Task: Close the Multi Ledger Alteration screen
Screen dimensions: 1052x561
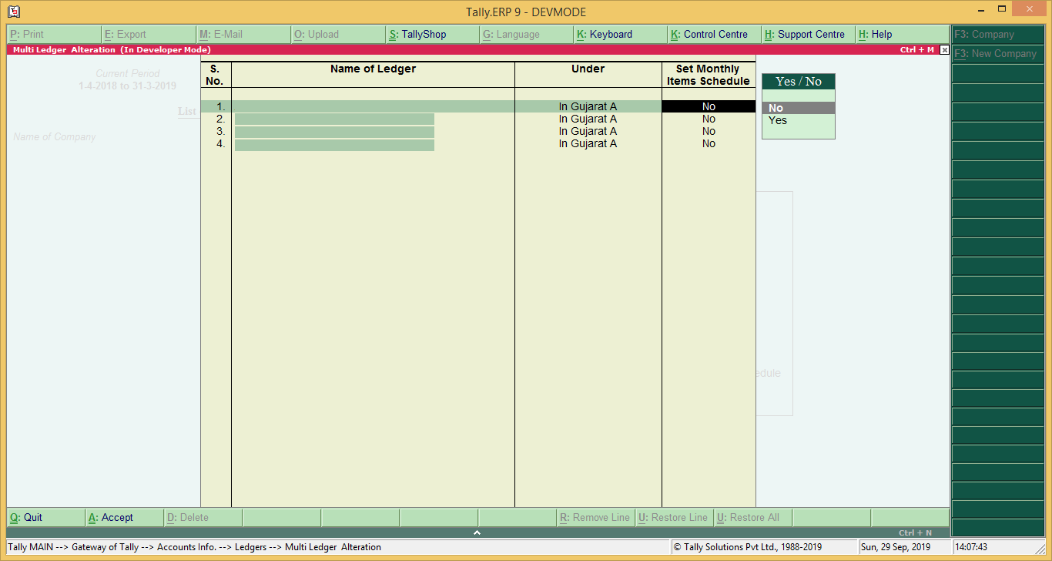Action: click(x=944, y=49)
